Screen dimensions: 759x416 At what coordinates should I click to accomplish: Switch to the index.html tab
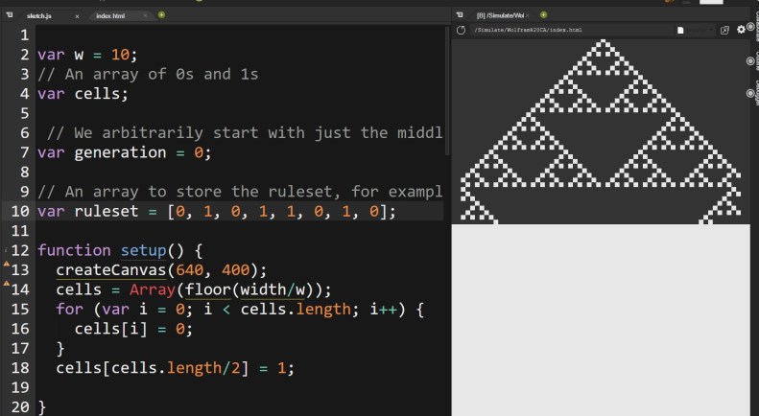click(x=114, y=16)
